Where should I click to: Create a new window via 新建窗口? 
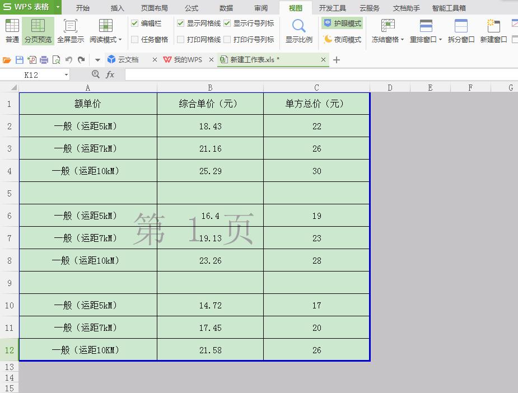click(x=493, y=30)
